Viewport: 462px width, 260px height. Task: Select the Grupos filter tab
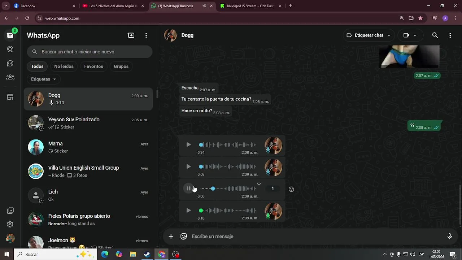pyautogui.click(x=121, y=66)
